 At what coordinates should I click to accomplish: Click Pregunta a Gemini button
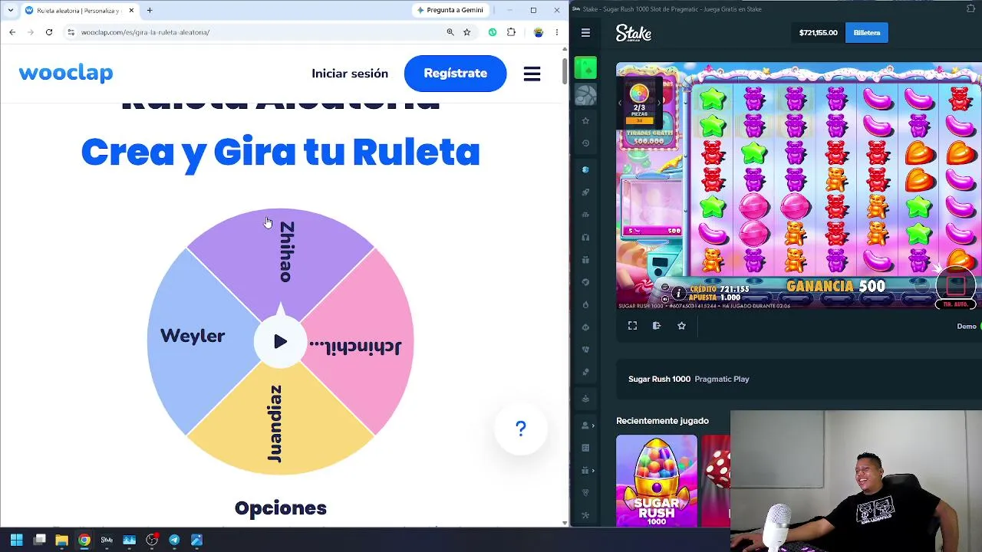point(450,10)
